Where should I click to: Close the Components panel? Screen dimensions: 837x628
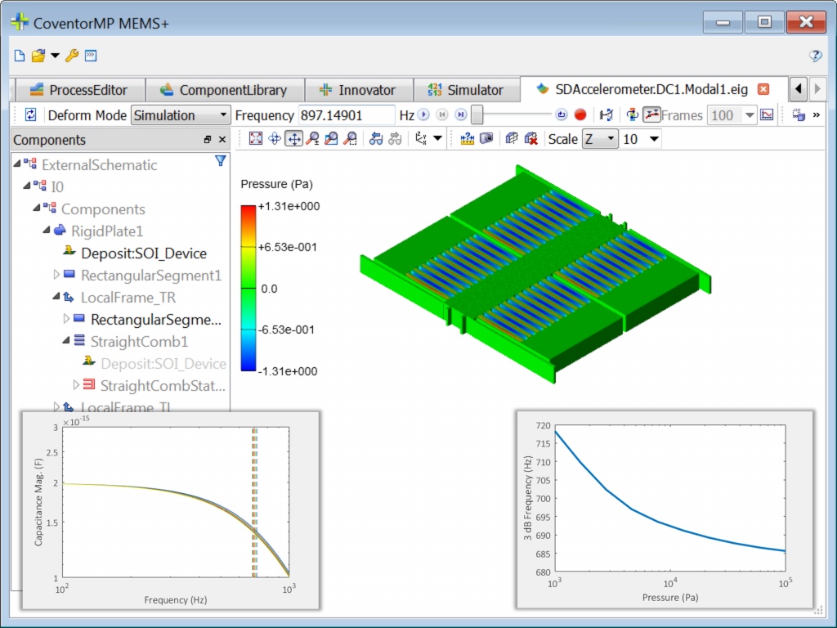pos(222,140)
